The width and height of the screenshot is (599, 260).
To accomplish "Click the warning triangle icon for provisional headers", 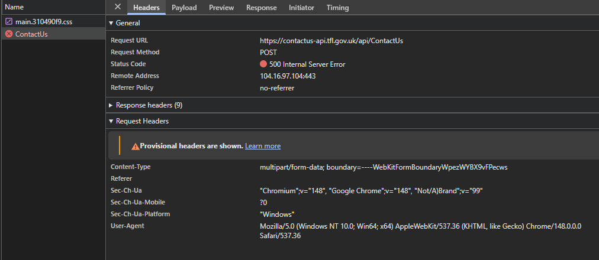I will [135, 147].
